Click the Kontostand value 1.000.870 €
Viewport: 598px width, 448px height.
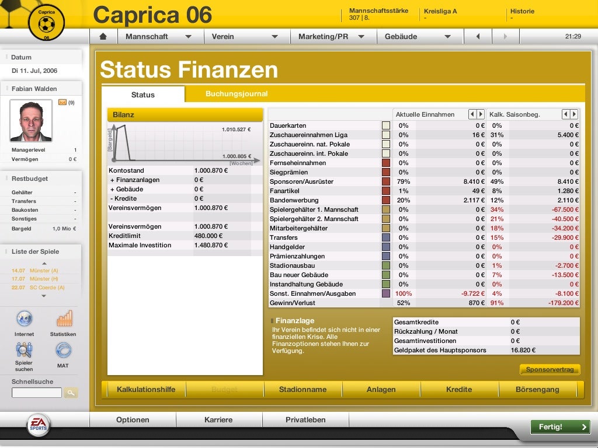click(211, 170)
